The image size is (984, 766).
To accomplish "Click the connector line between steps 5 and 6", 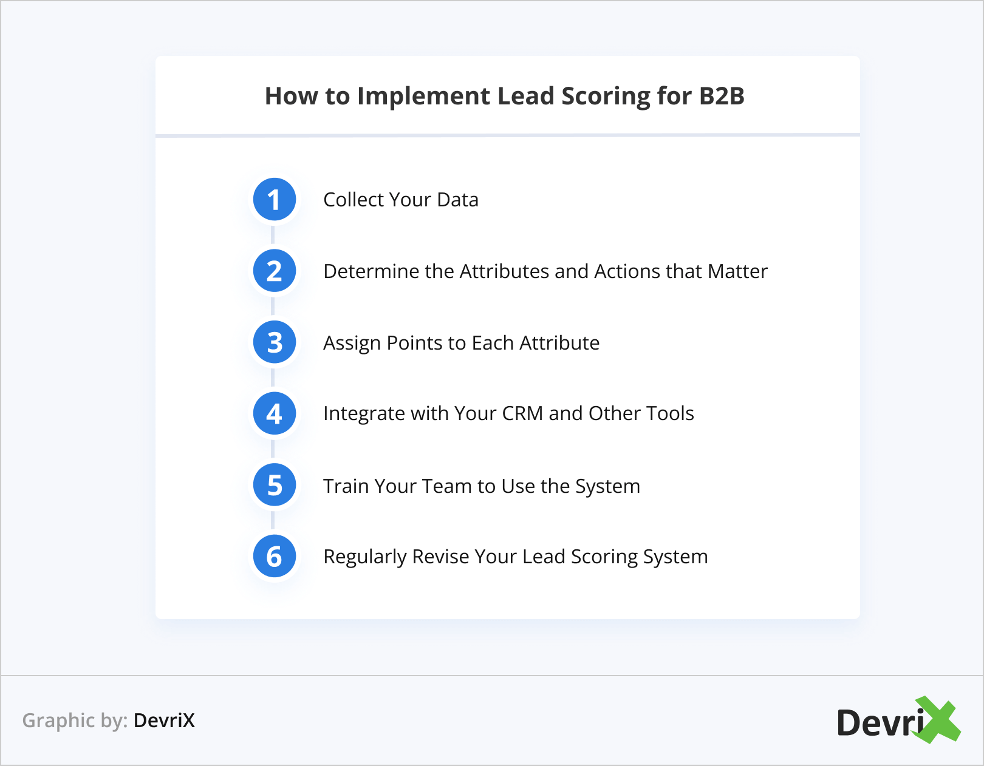I will click(x=273, y=520).
